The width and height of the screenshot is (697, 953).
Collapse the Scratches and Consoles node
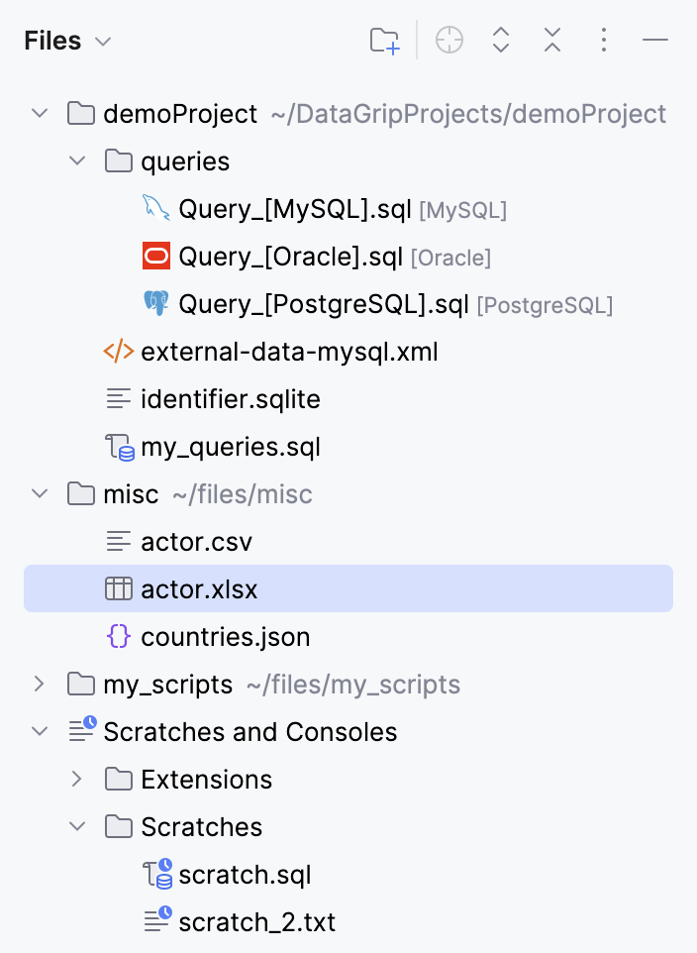(40, 732)
